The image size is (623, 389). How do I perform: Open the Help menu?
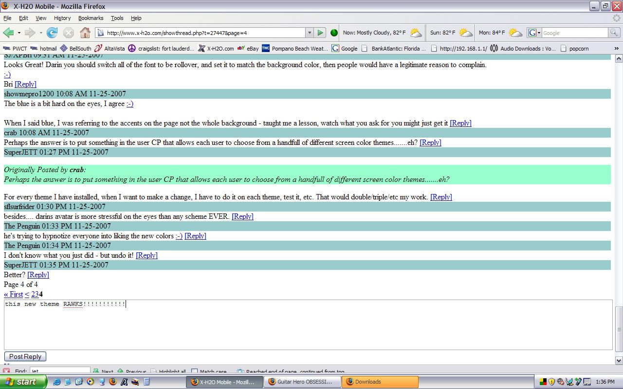click(136, 18)
